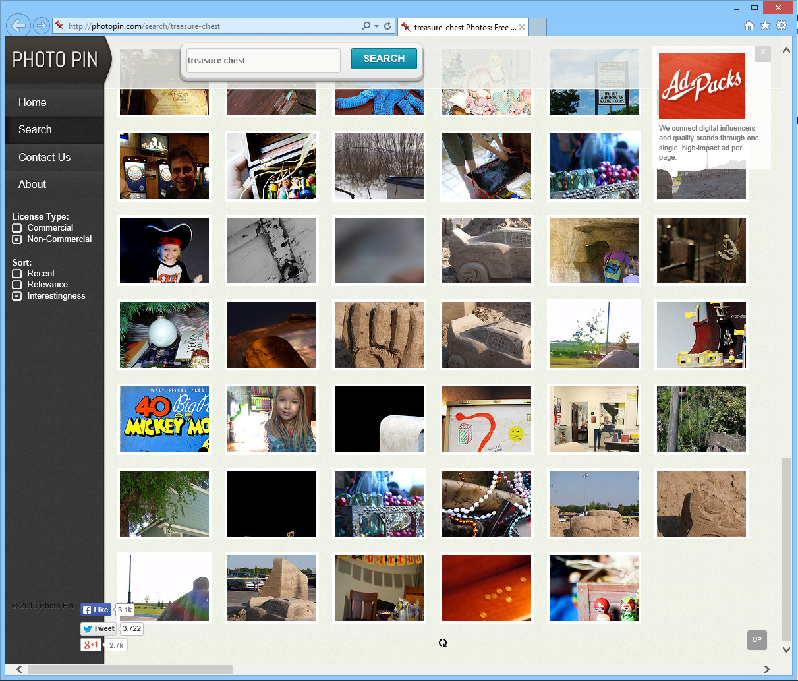Open the Contact Us menu item
The height and width of the screenshot is (681, 798).
tap(44, 158)
